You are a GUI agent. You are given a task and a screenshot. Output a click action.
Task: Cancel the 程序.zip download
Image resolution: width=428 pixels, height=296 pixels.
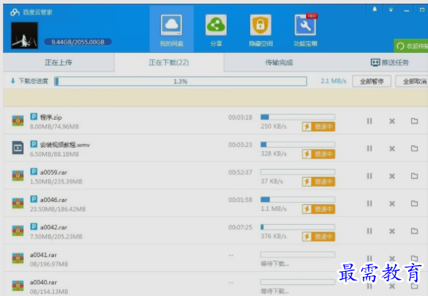(392, 121)
